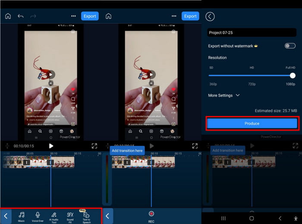The height and width of the screenshot is (224, 302).
Task: Open three-dot menu in left panel
Action: coord(73,16)
